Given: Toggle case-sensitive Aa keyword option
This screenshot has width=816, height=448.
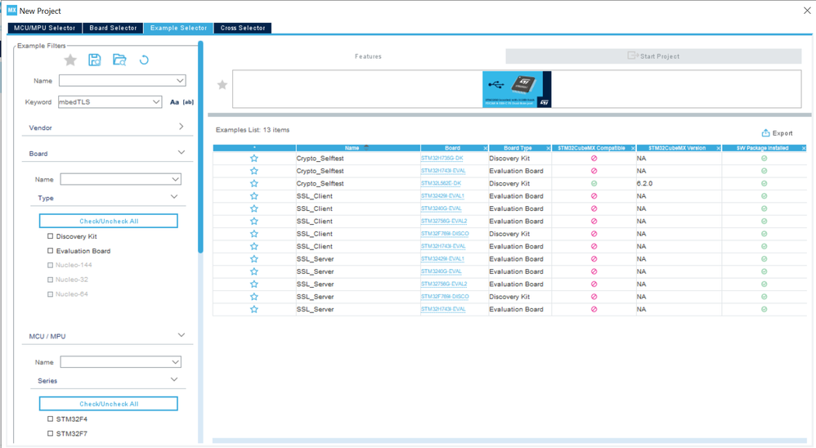Looking at the screenshot, I should 174,102.
